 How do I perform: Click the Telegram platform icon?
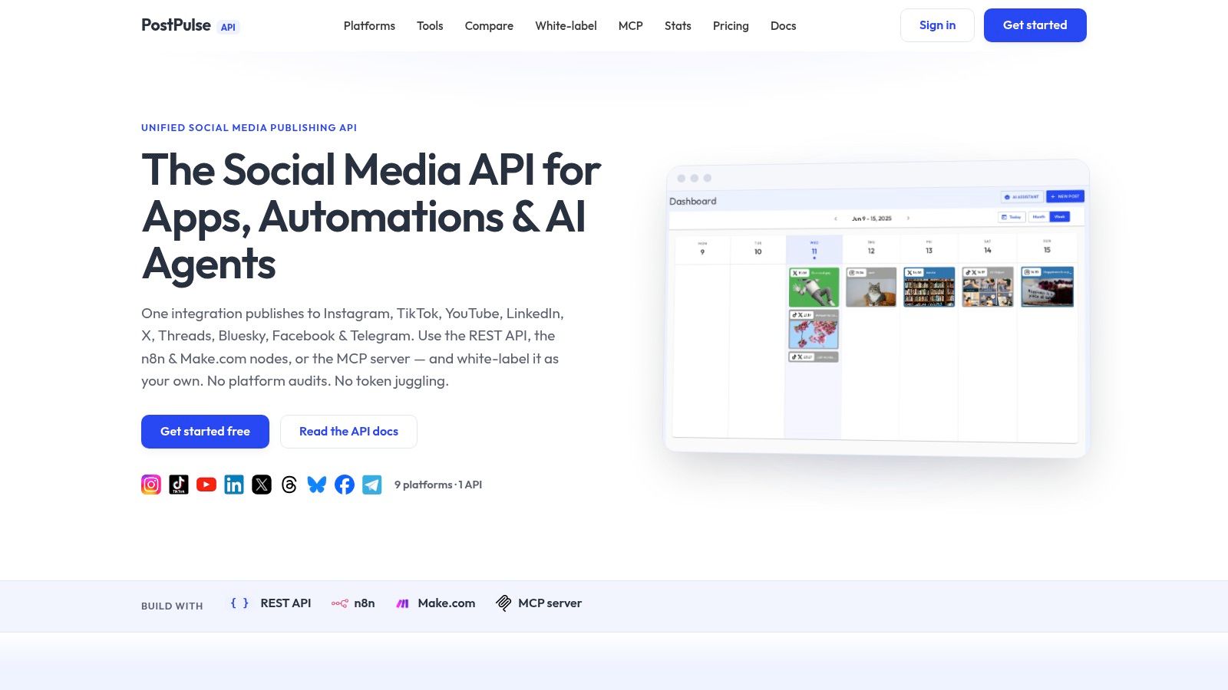coord(372,485)
